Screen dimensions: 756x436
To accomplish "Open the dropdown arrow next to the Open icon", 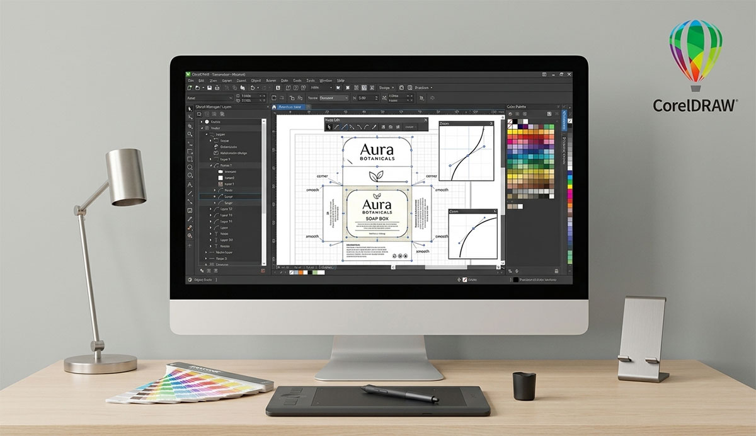I will coord(203,88).
